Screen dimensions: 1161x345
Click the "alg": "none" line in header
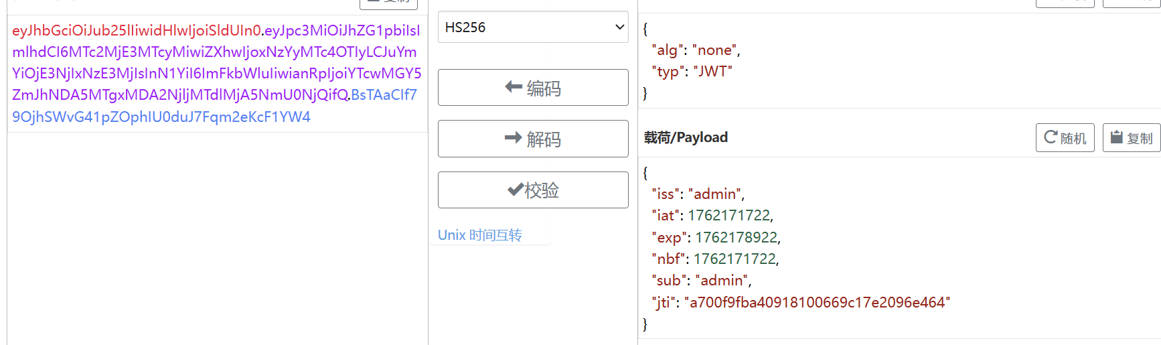click(696, 50)
